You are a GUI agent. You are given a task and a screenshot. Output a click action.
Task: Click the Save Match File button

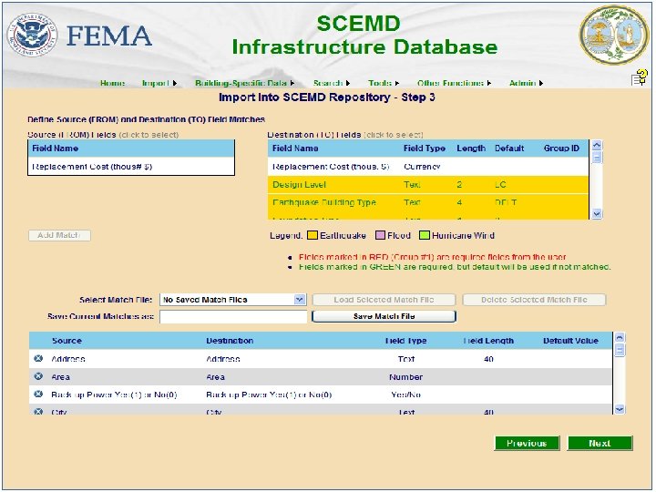pyautogui.click(x=384, y=316)
